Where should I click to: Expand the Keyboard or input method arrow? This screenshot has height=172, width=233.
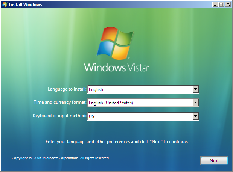[x=195, y=116]
